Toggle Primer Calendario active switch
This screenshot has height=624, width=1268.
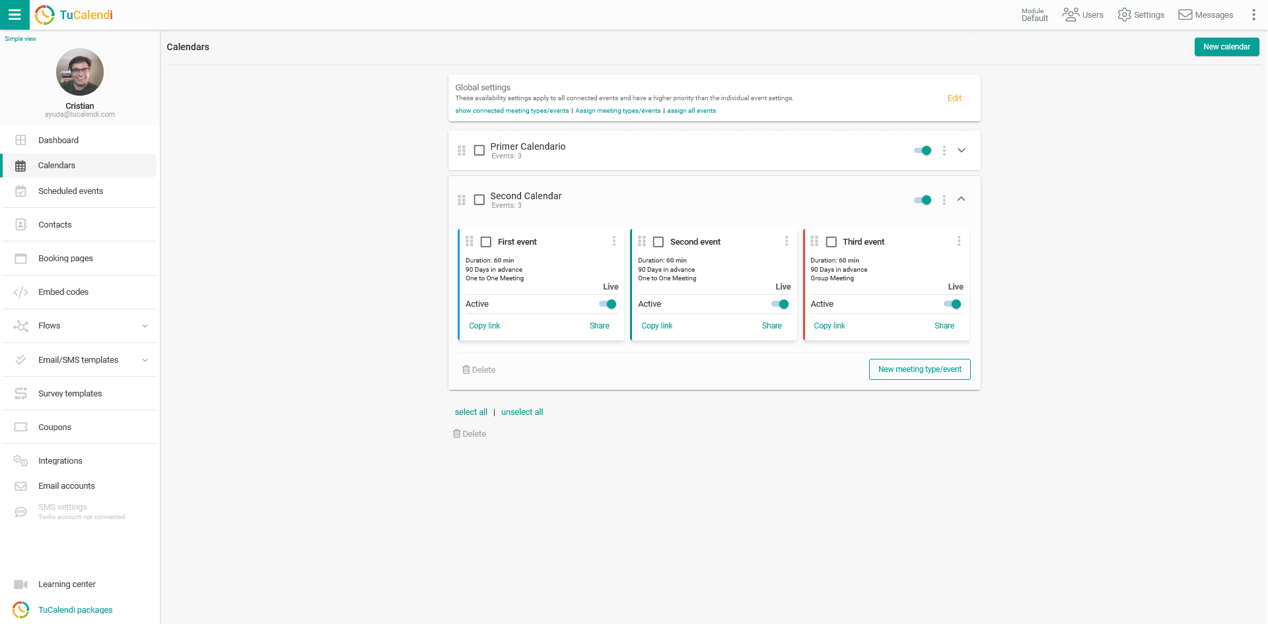[x=923, y=150]
